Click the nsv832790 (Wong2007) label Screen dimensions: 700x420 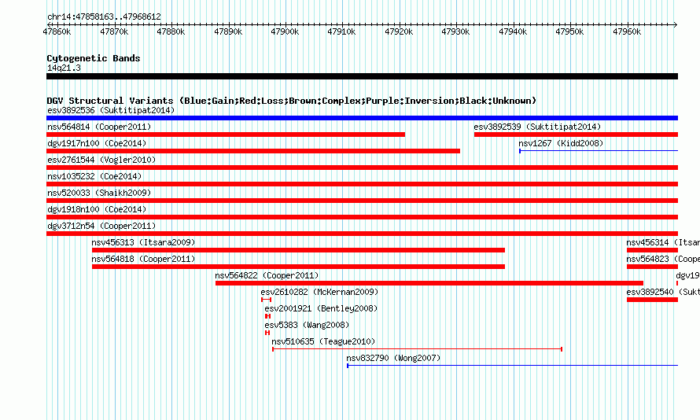pos(393,358)
